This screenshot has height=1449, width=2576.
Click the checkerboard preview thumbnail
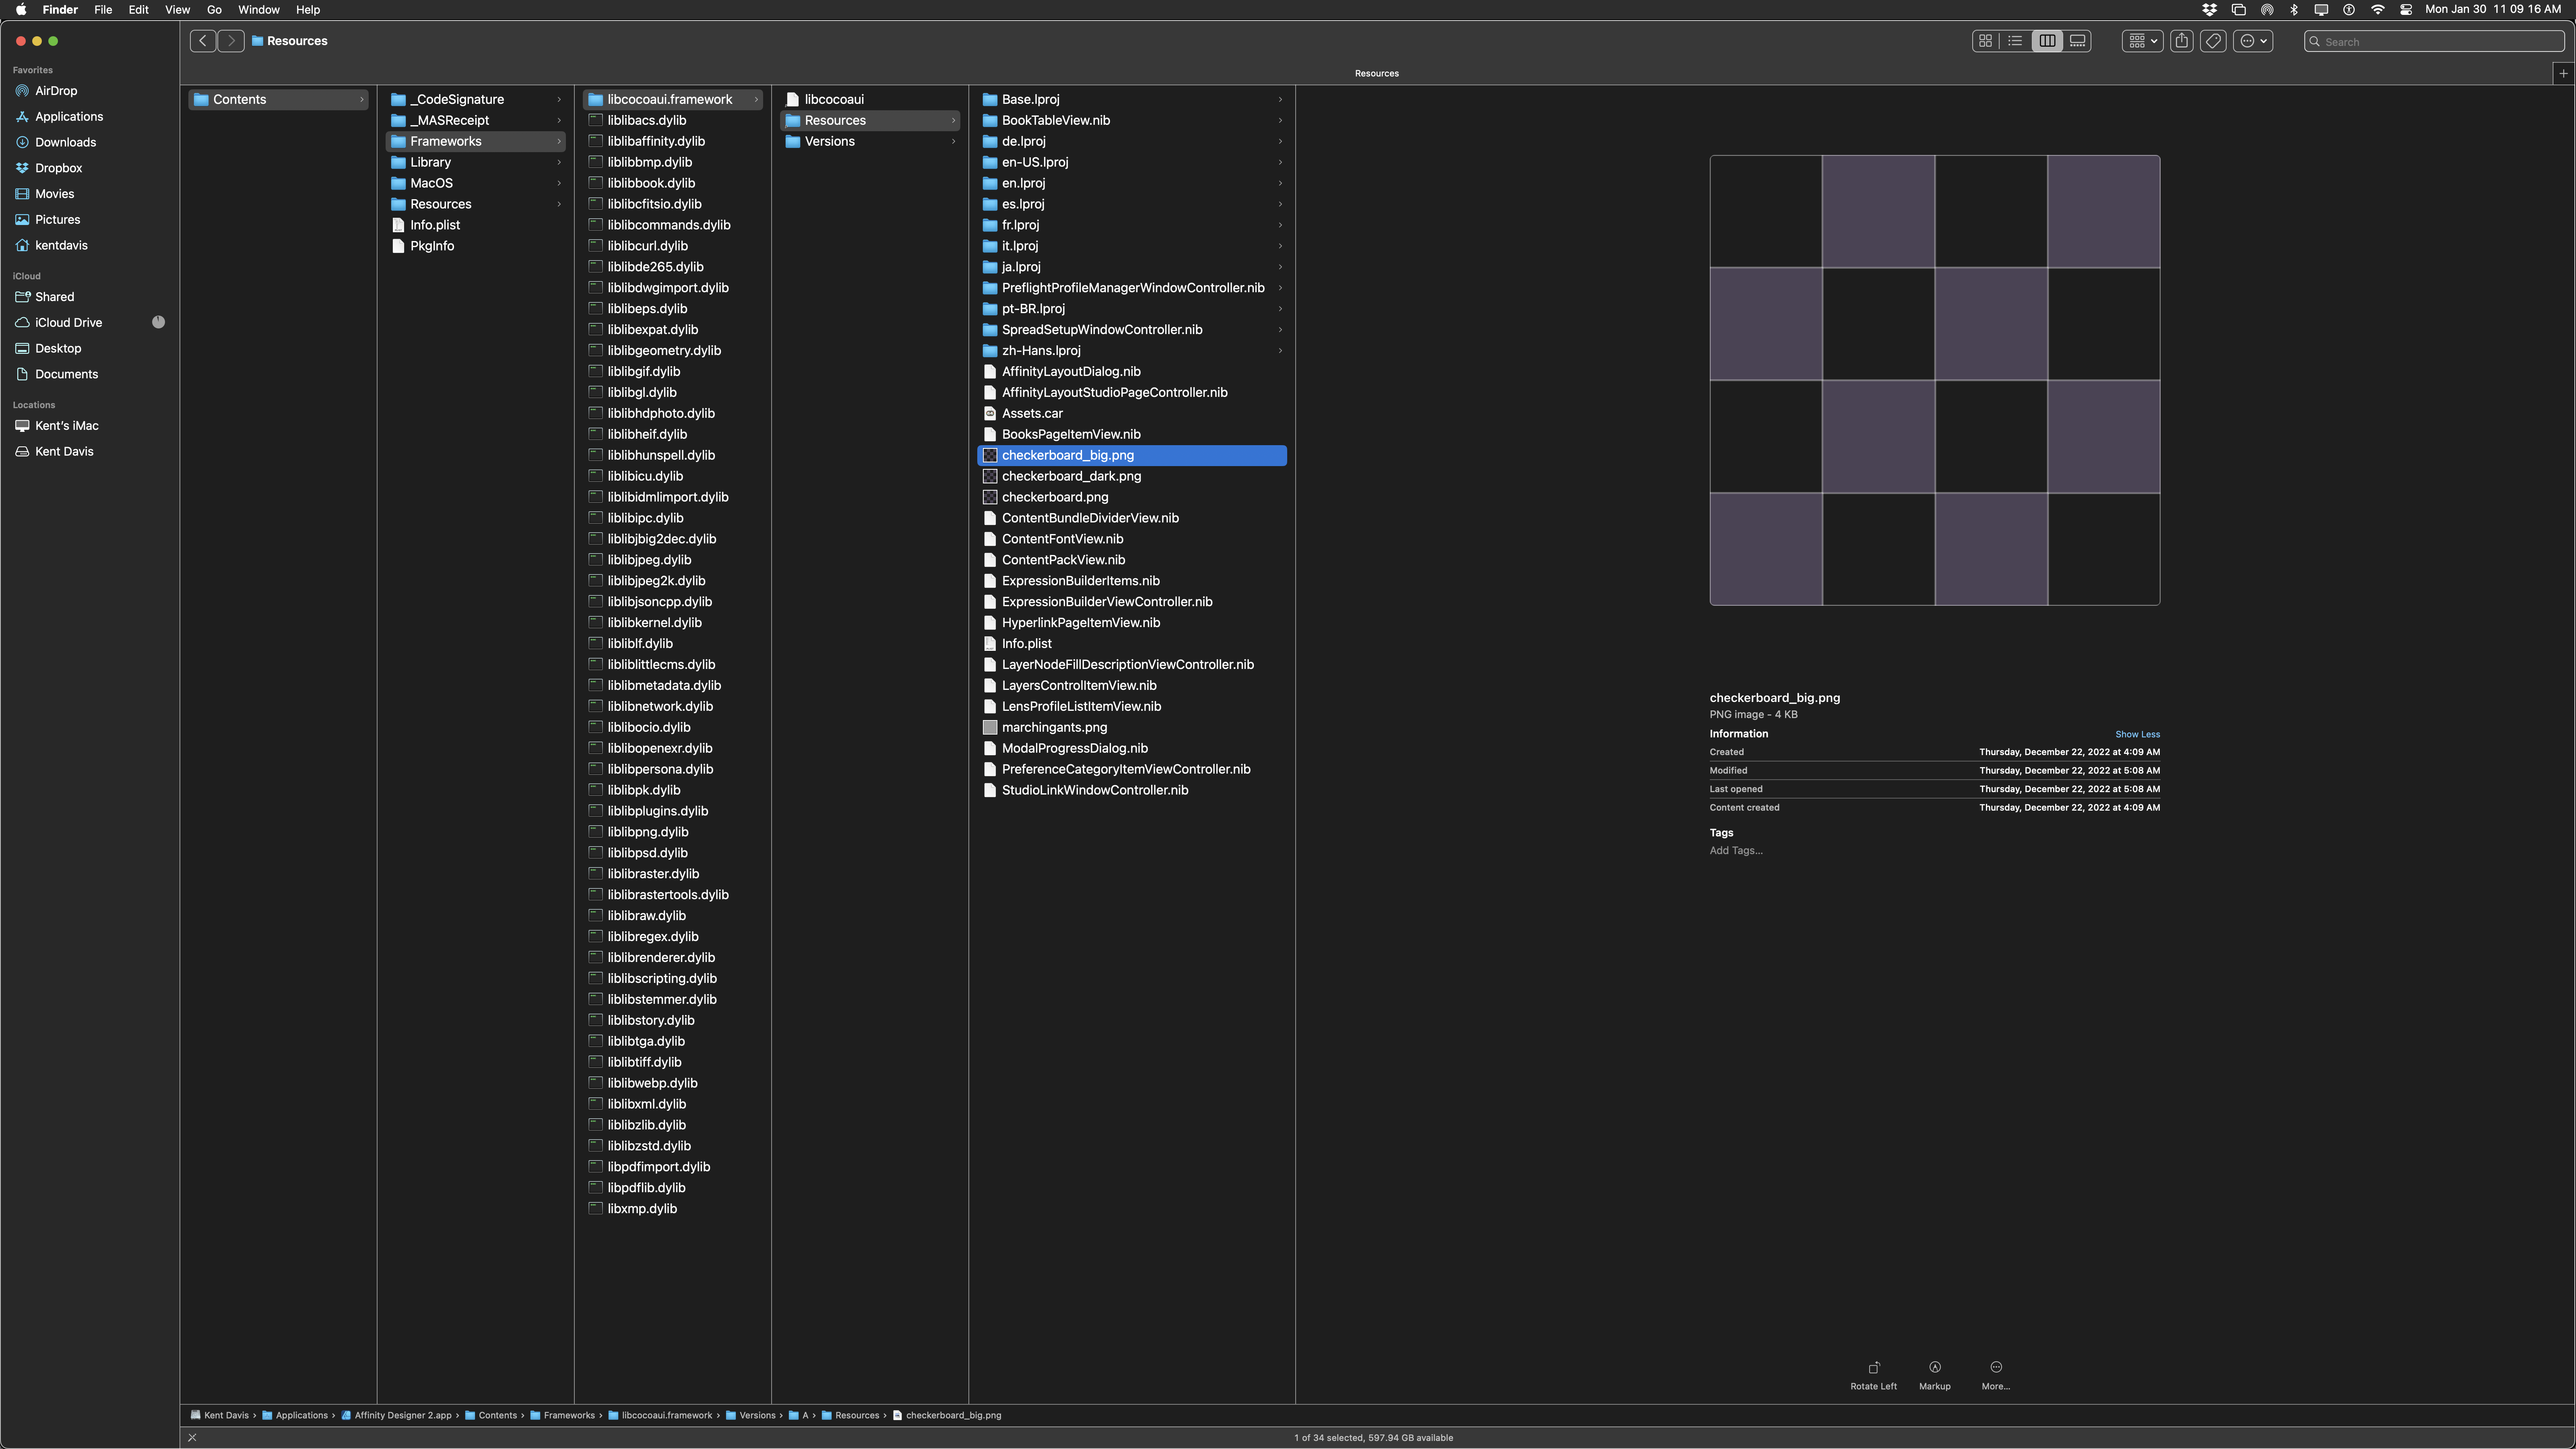point(1934,380)
